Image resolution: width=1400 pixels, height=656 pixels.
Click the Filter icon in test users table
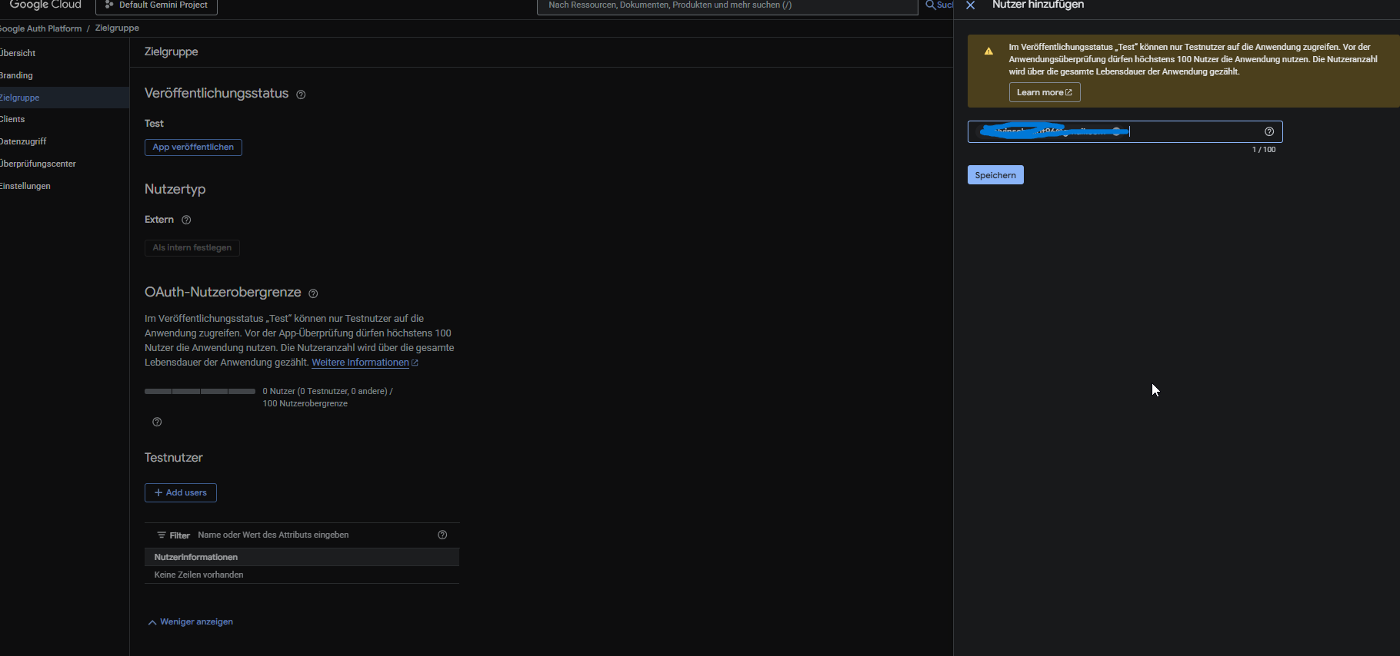click(162, 535)
